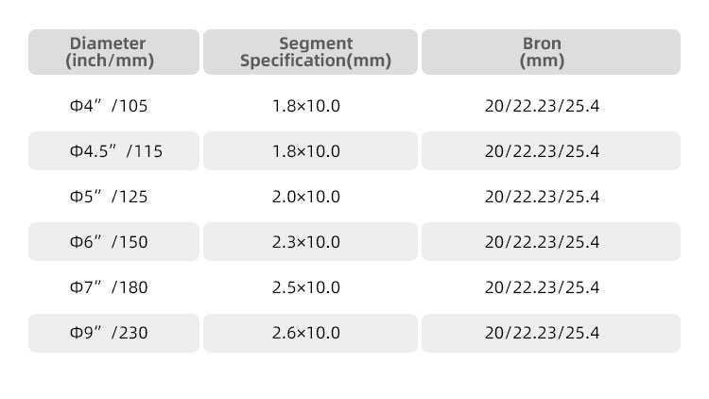The width and height of the screenshot is (709, 399).
Task: Click the 2.6×10.0 segment specification cell
Action: coord(310,333)
